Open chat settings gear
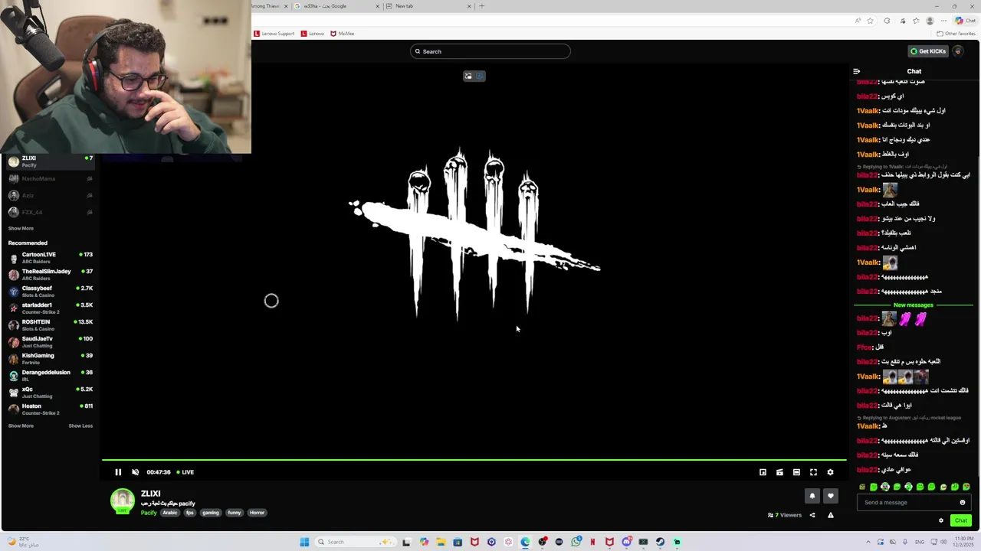 point(941,520)
